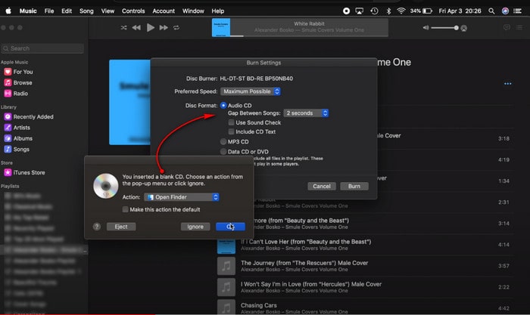
Task: Click the now playing progress bar
Action: point(309,36)
